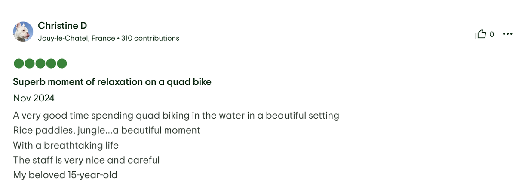Click the fourth green rating bubble
The image size is (516, 185).
tap(51, 63)
